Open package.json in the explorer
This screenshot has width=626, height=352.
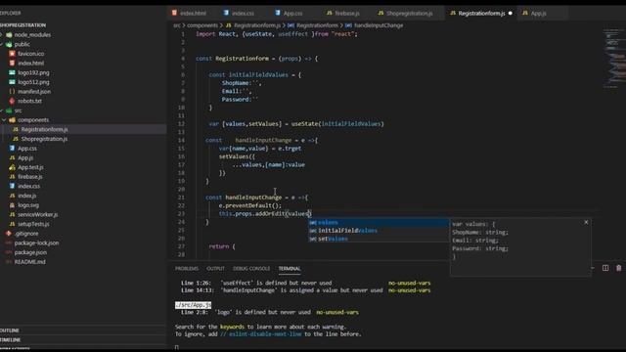(x=30, y=252)
